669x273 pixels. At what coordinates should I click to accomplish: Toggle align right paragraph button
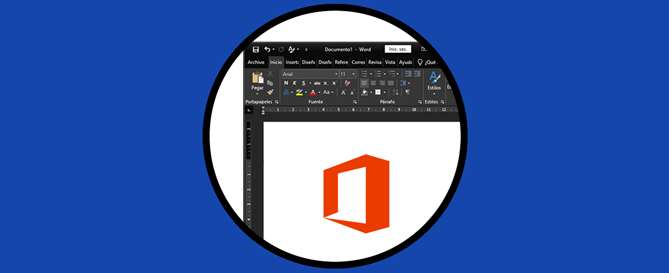[382, 83]
